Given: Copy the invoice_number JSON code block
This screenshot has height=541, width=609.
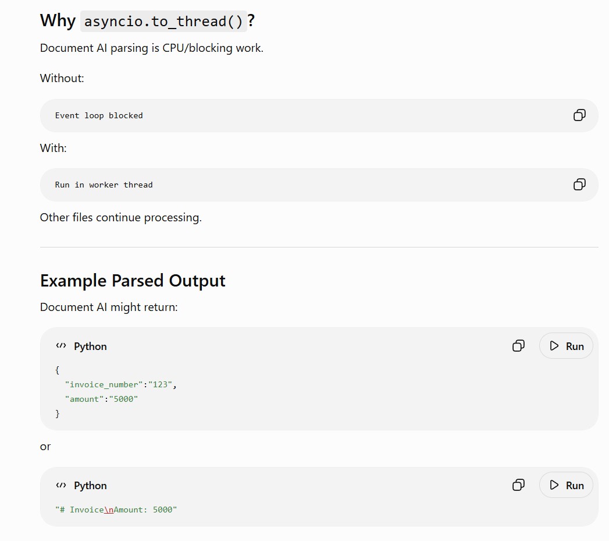Looking at the screenshot, I should [x=518, y=346].
